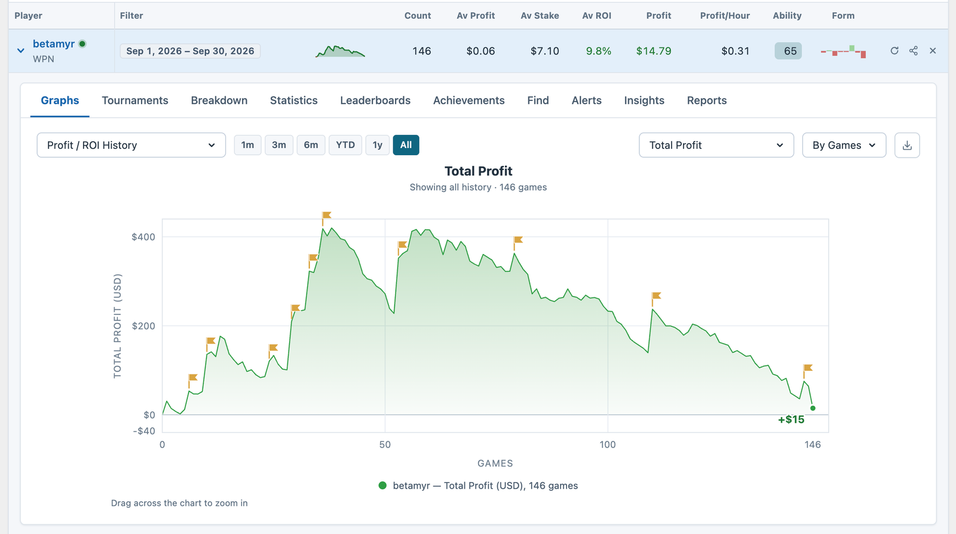Download the chart image
The height and width of the screenshot is (534, 956).
tap(907, 145)
